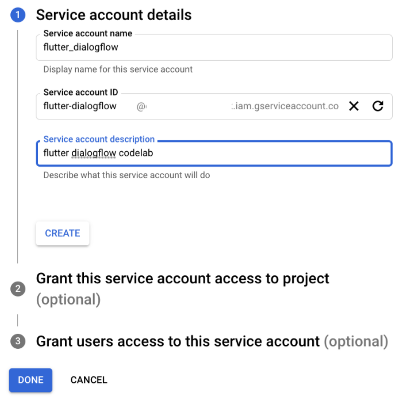Click CANCEL to discard the service account

pos(89,380)
